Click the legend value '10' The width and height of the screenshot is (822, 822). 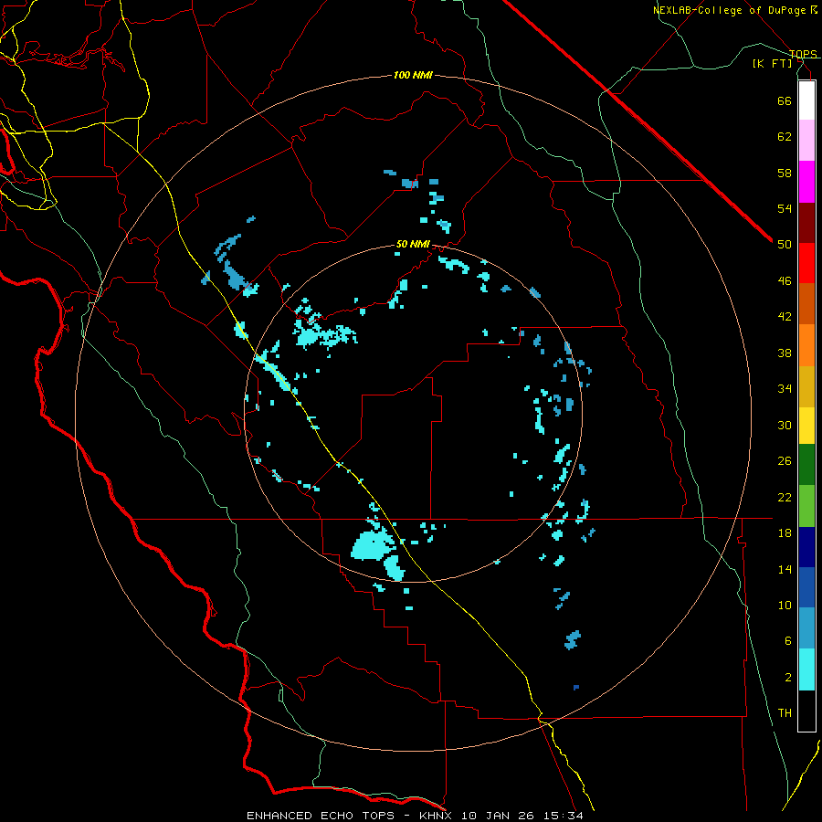[785, 605]
